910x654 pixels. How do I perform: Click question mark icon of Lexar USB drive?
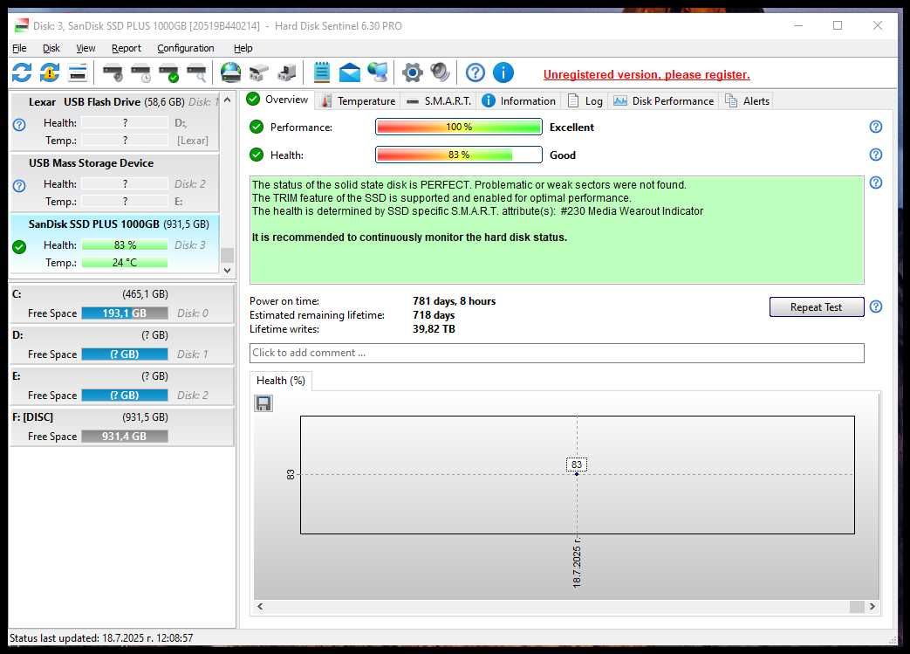(x=19, y=124)
